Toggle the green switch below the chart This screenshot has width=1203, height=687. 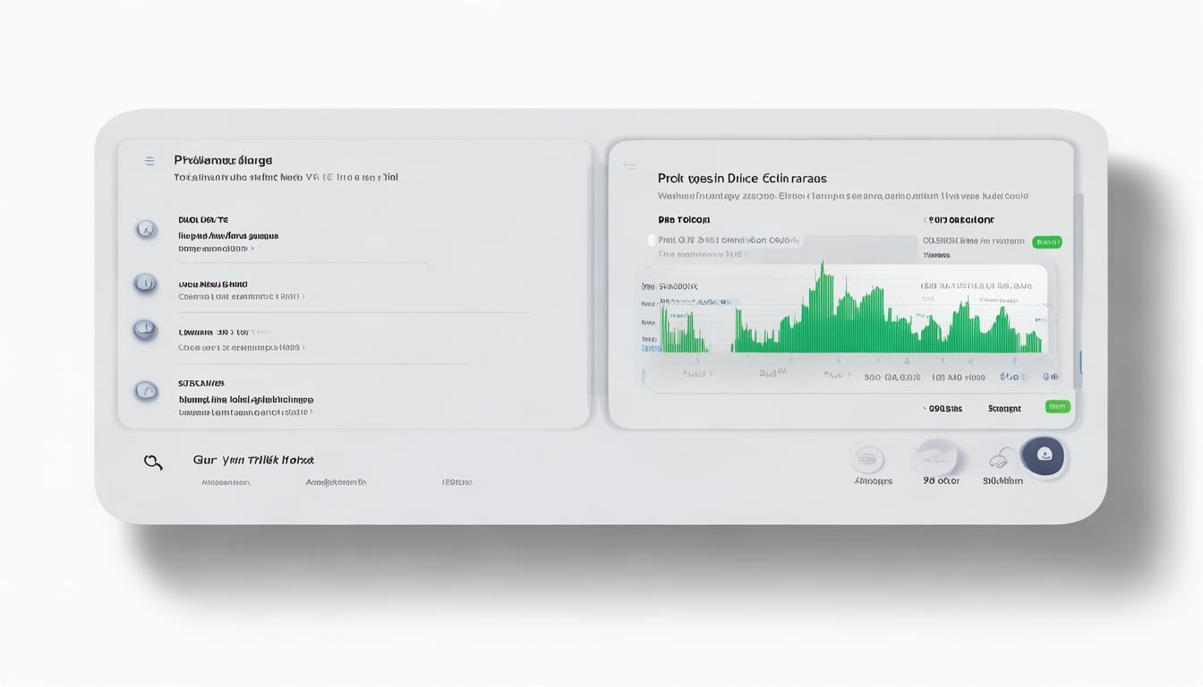[1057, 407]
